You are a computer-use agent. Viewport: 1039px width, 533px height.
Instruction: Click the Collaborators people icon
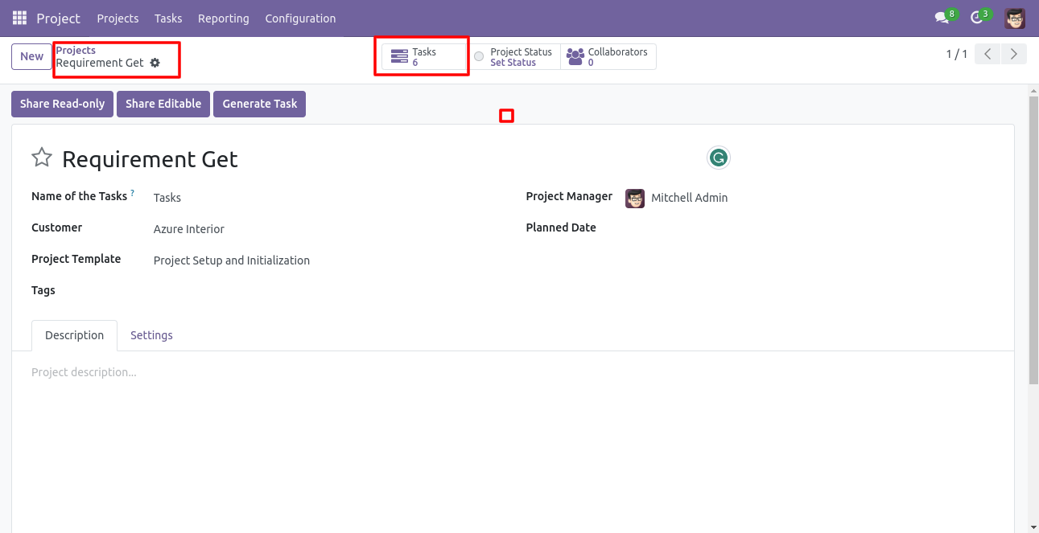(x=575, y=56)
